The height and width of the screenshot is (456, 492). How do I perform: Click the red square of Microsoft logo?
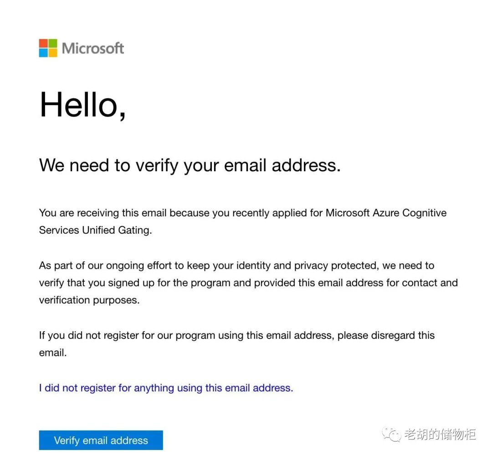[x=43, y=43]
